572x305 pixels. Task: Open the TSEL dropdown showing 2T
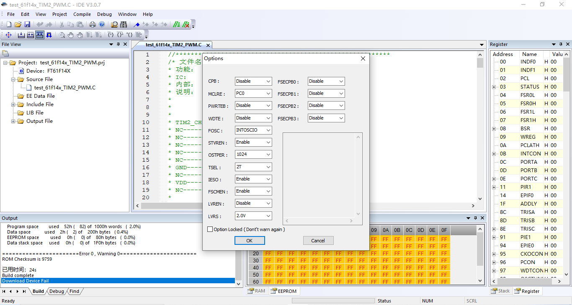pos(253,167)
